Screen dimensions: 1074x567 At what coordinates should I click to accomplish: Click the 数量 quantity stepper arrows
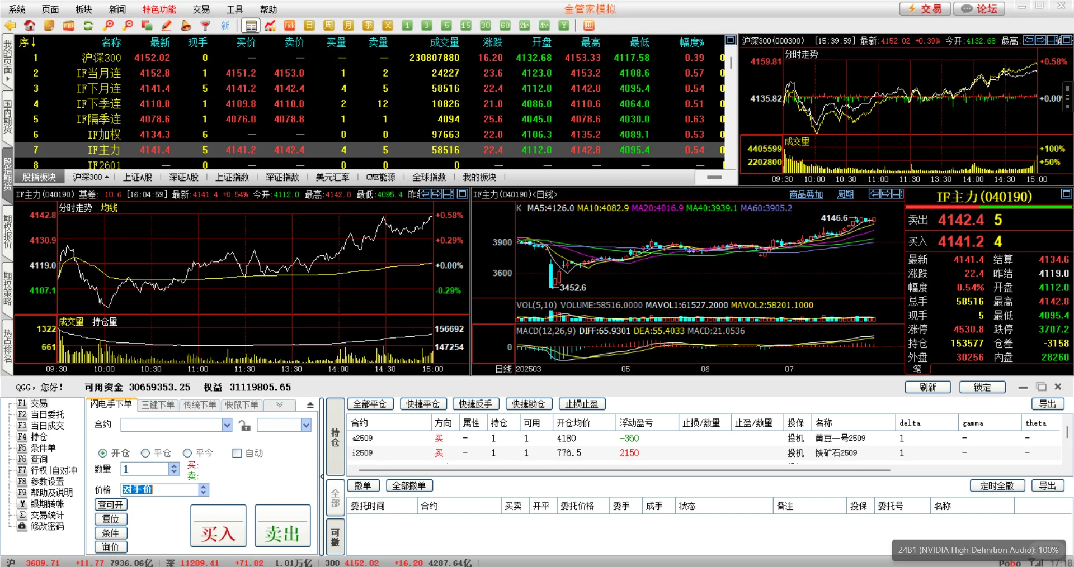pos(174,469)
